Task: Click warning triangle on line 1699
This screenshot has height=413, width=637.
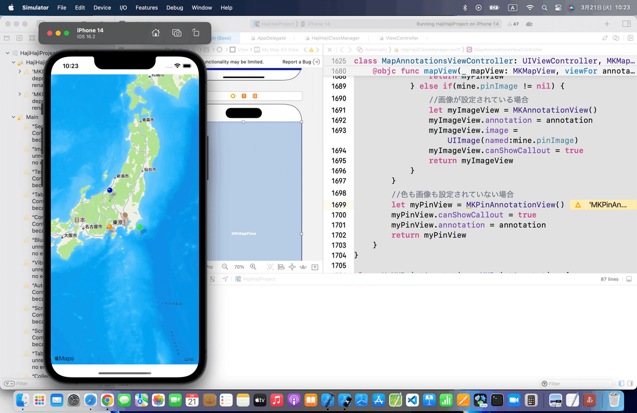Action: coord(578,205)
